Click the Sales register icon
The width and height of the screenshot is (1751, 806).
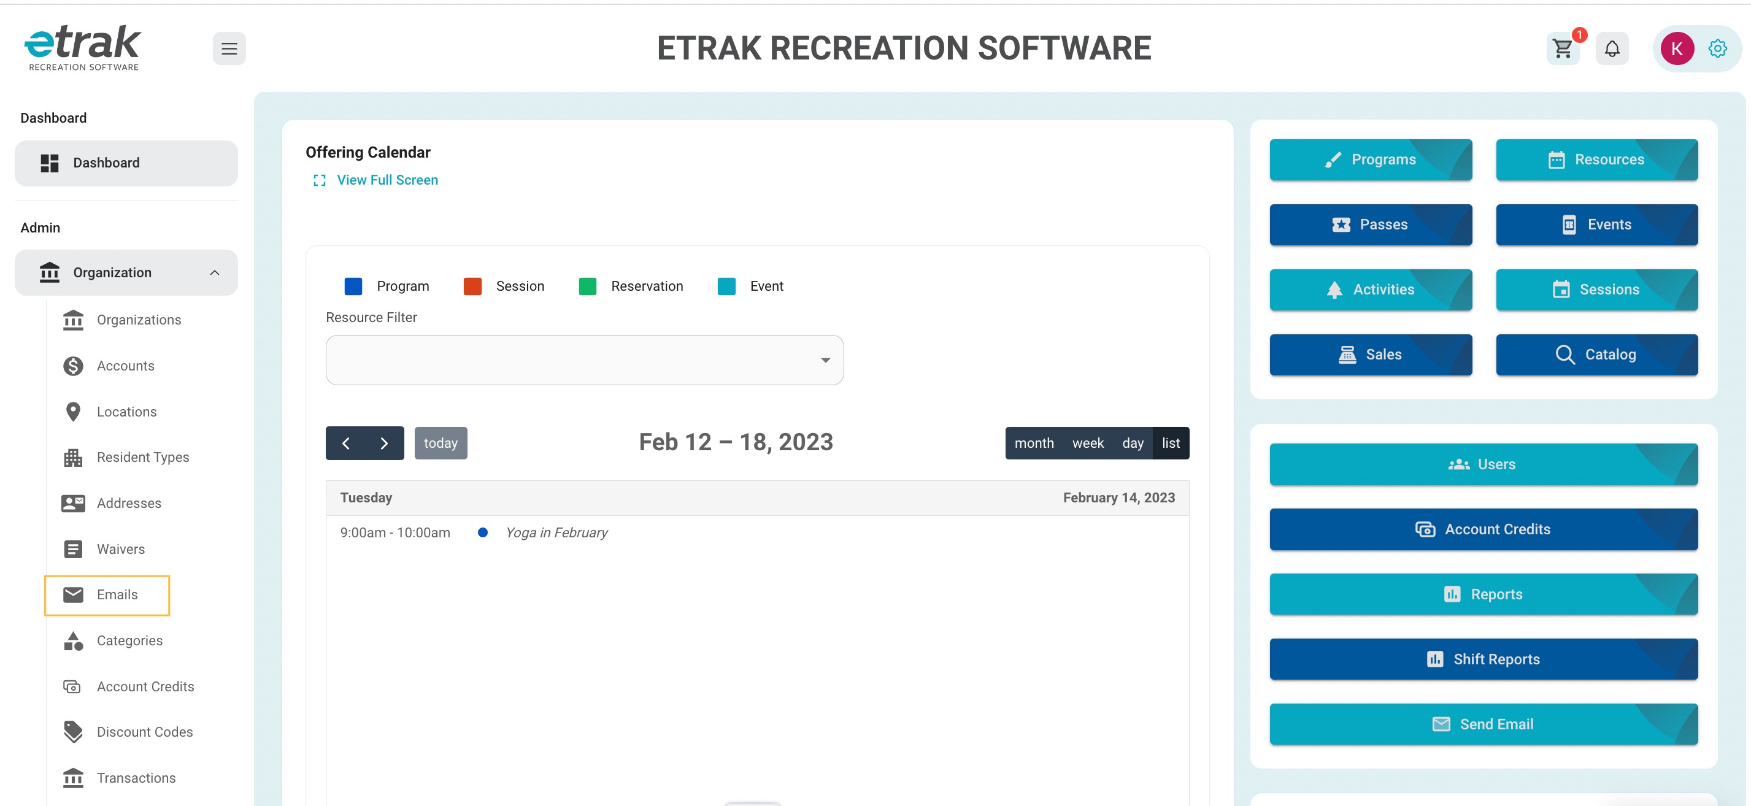pos(1347,355)
